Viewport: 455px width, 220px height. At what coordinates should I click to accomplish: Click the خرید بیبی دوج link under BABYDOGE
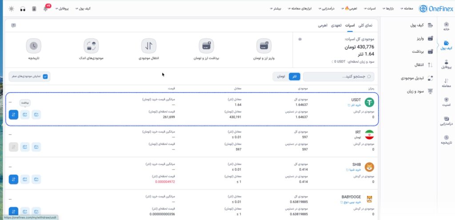[x=351, y=202]
